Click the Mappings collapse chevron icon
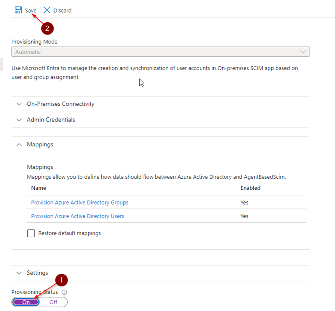The image size is (335, 311). point(19,145)
